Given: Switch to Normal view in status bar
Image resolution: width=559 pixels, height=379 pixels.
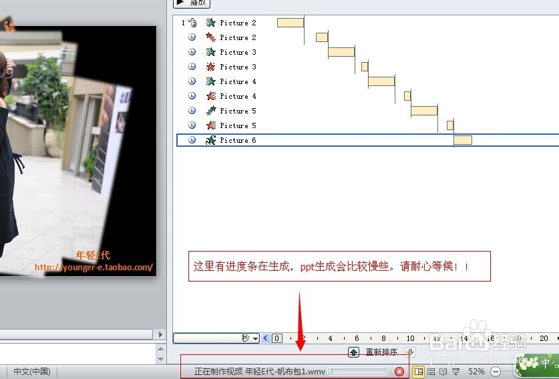Looking at the screenshot, I should [419, 372].
